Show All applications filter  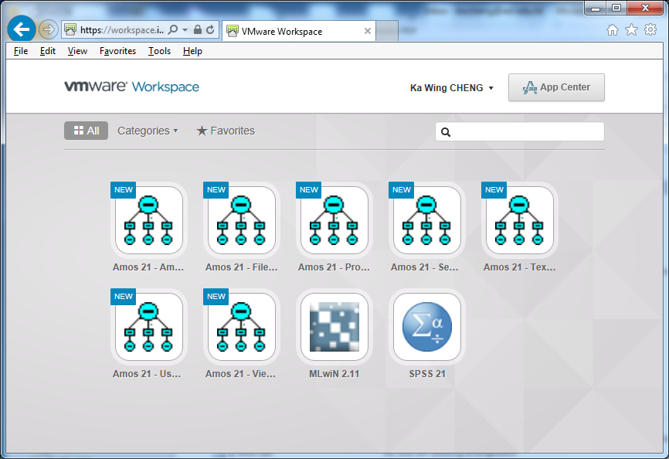87,131
